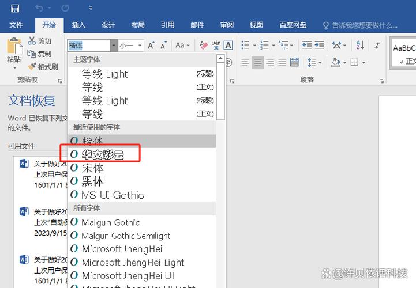Open the Paste options dropdown arrow
Viewport: 416px width, 288px height.
(14, 68)
